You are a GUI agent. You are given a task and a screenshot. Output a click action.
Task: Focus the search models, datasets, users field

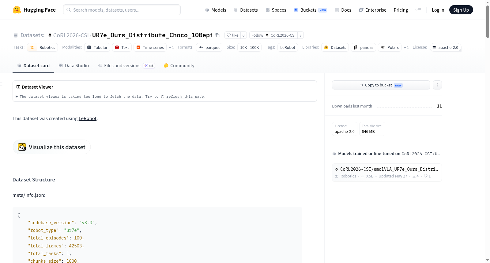point(122,10)
